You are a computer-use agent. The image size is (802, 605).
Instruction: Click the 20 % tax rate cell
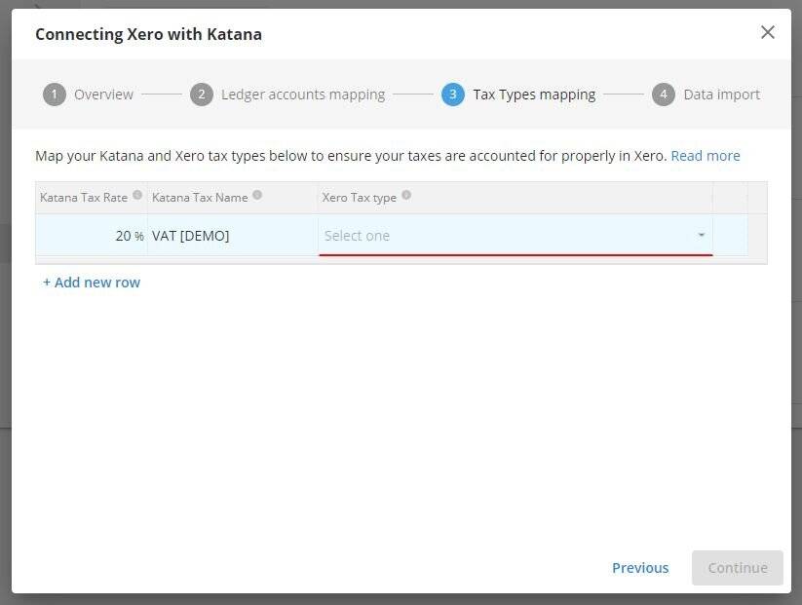(92, 235)
